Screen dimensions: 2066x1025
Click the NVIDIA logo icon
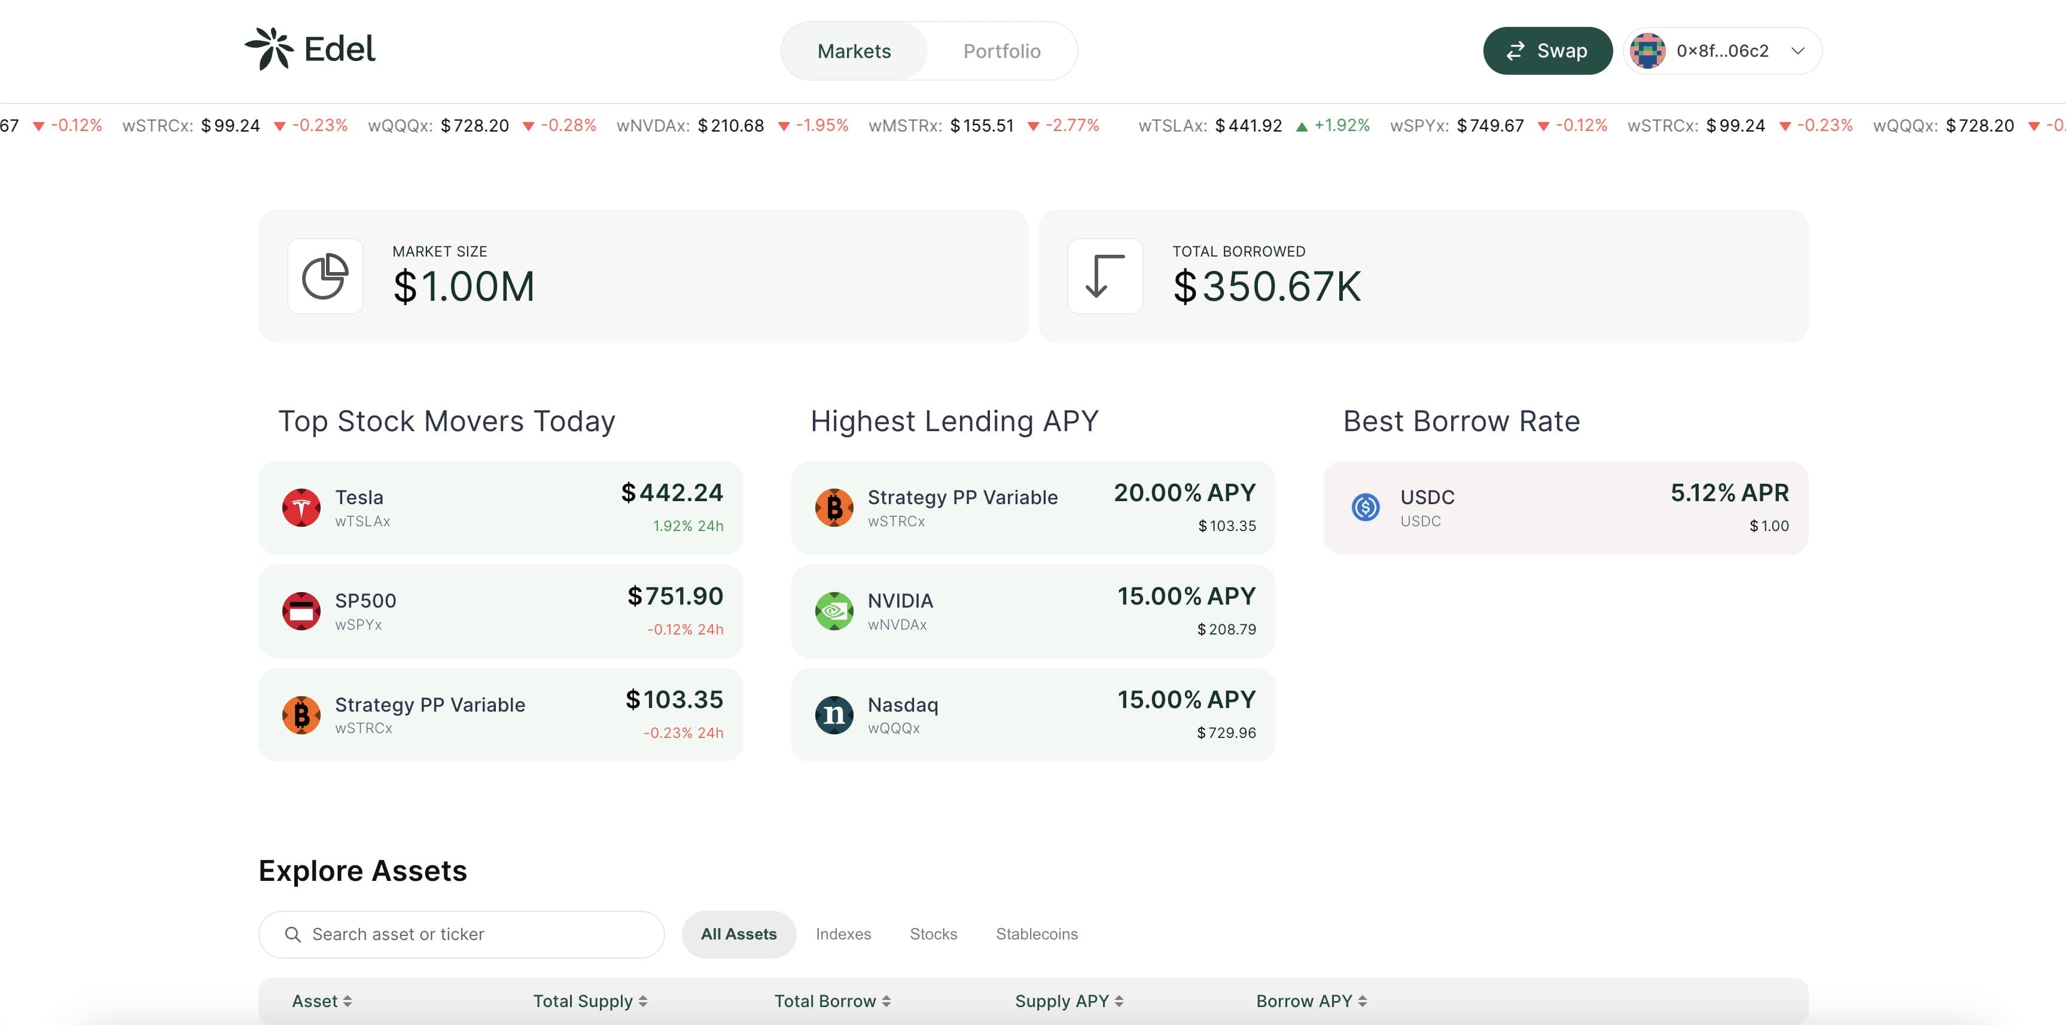pyautogui.click(x=834, y=611)
